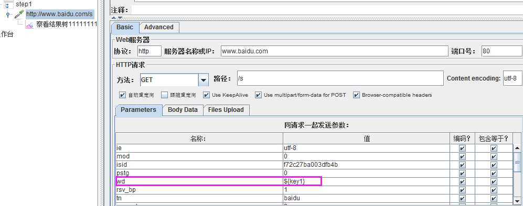Image resolution: width=523 pixels, height=206 pixels.
Task: Select the rsv_bp parameter name cell
Action: pyautogui.click(x=199, y=190)
